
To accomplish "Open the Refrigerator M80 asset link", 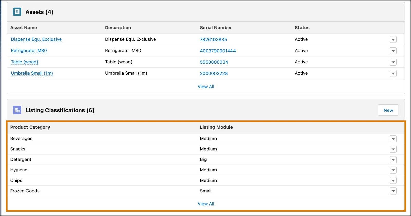I will (29, 51).
